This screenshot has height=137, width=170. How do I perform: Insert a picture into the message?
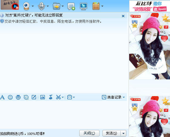(43, 97)
